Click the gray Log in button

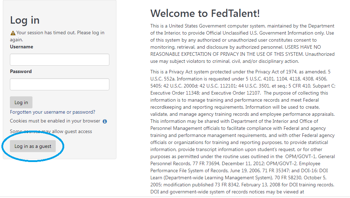[21, 102]
